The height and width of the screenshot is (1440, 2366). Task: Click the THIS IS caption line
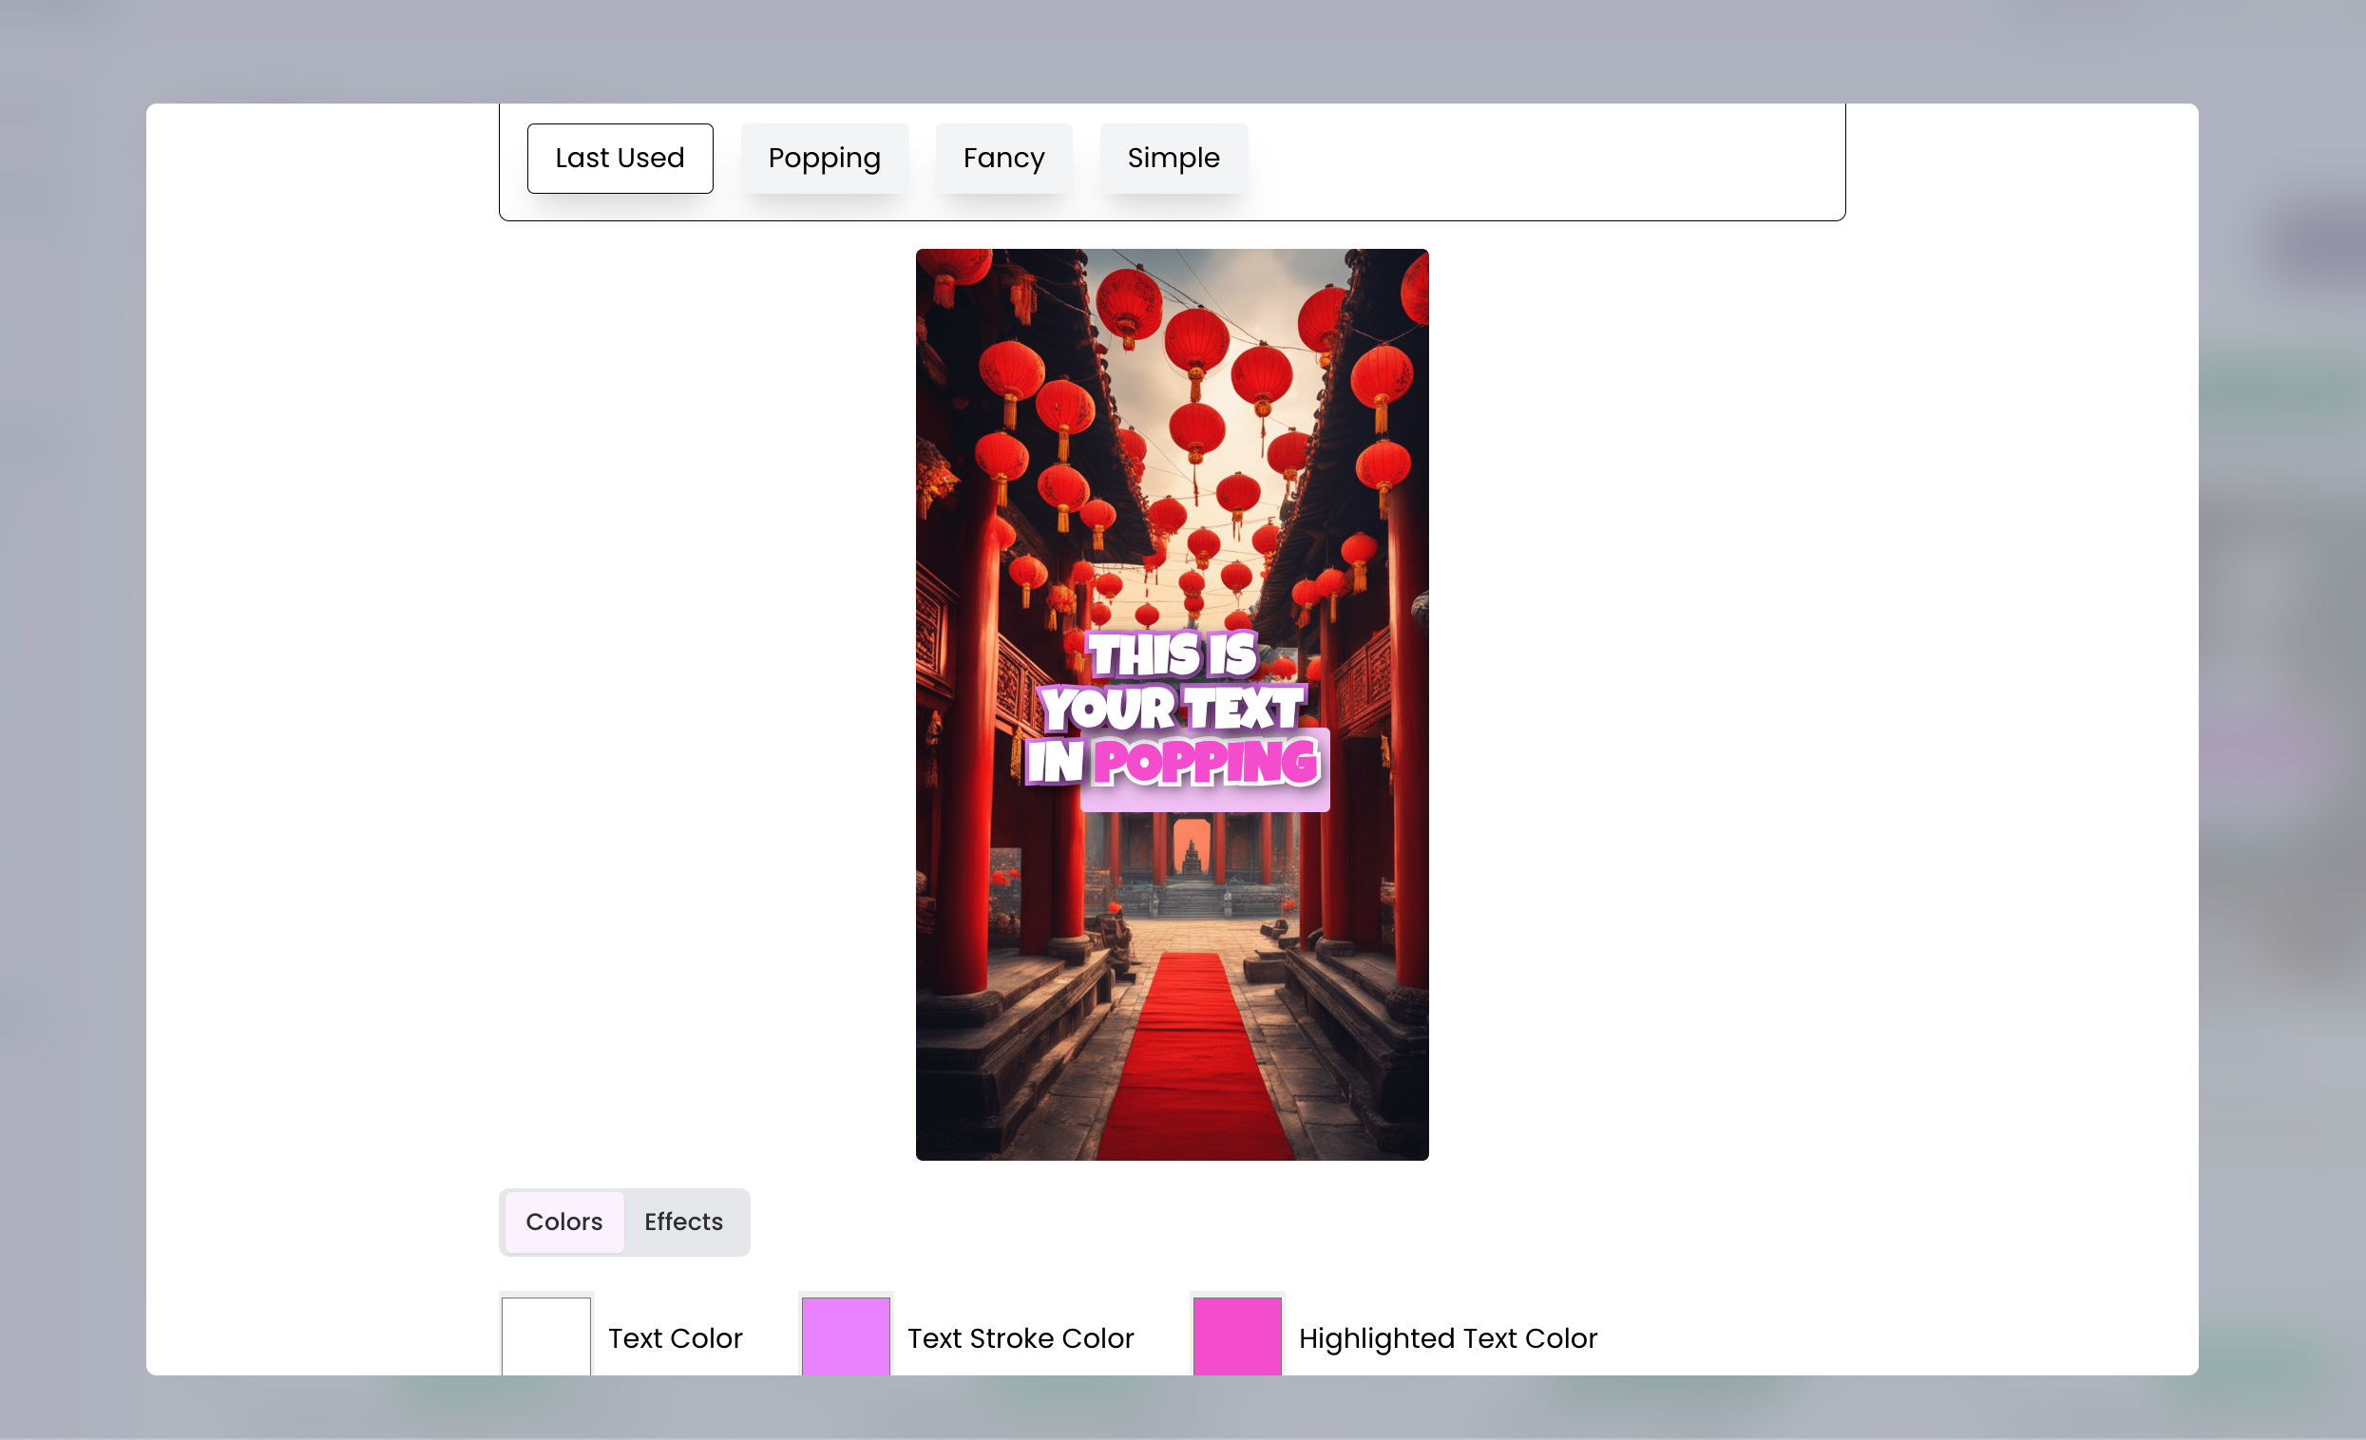click(1172, 655)
